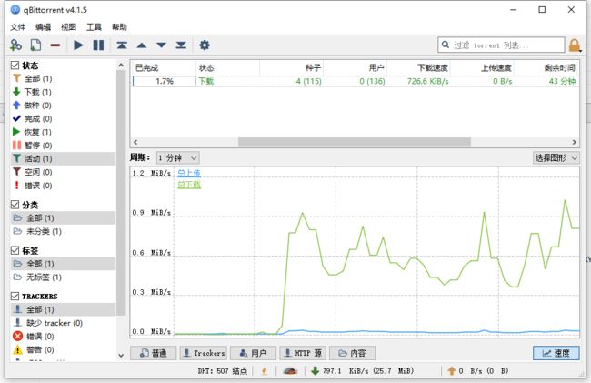Resume torrent with the play icon
This screenshot has height=383, width=591.
(78, 45)
